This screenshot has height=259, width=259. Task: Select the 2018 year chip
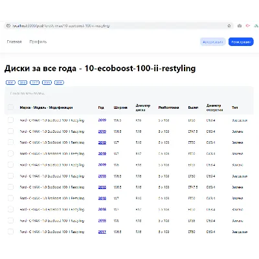pyautogui.click(x=23, y=82)
